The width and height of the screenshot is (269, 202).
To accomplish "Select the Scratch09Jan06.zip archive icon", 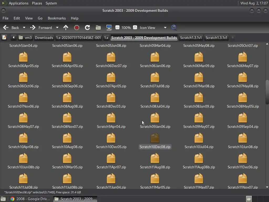I will click(x=155, y=118).
